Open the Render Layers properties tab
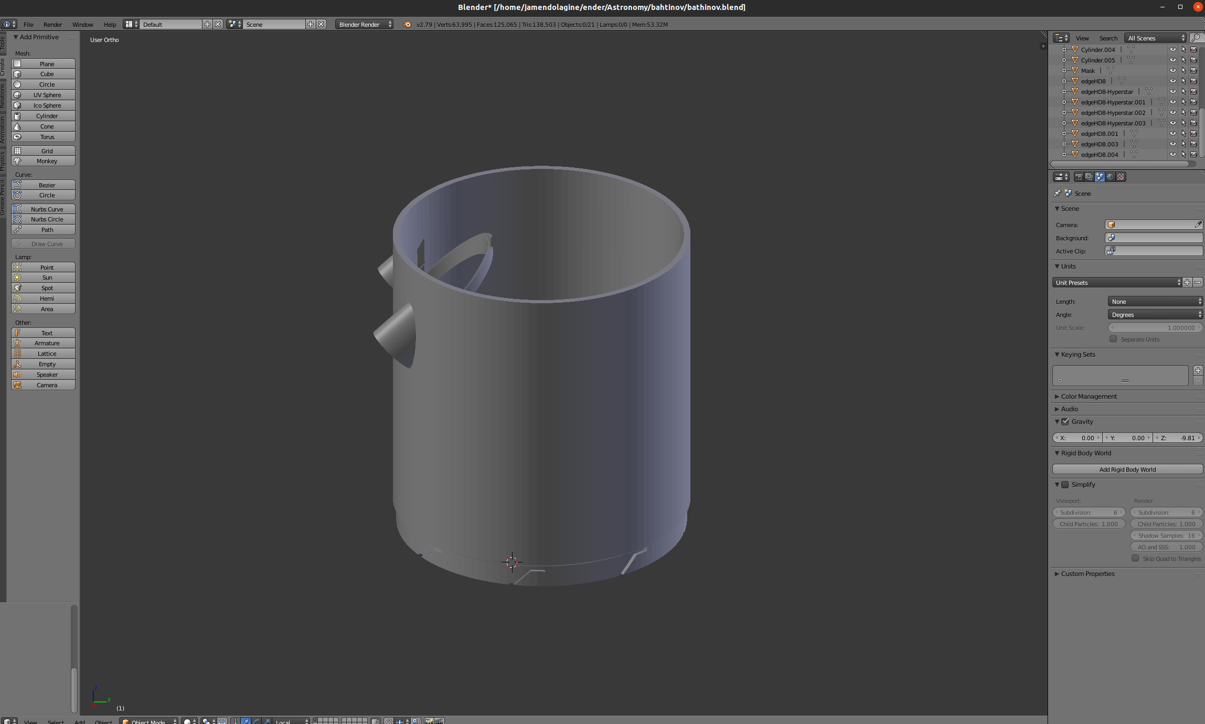Viewport: 1205px width, 724px height. 1089,177
